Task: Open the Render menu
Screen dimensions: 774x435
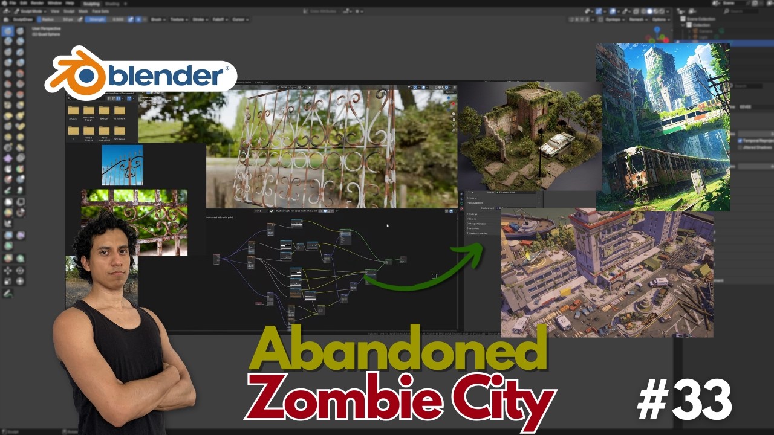Action: [x=37, y=3]
